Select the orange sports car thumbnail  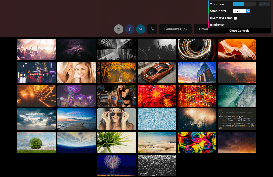click(x=157, y=73)
